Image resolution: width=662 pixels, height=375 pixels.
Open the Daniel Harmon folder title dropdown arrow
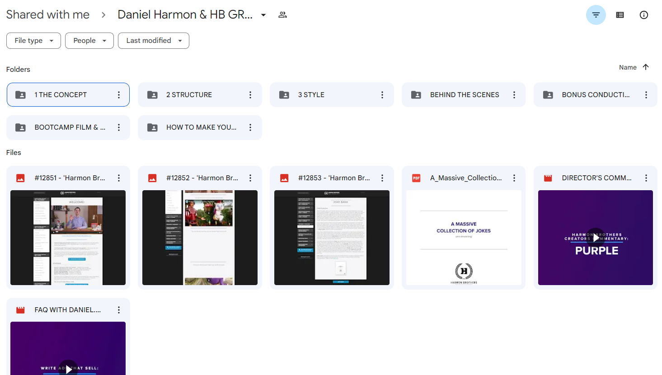tap(263, 15)
